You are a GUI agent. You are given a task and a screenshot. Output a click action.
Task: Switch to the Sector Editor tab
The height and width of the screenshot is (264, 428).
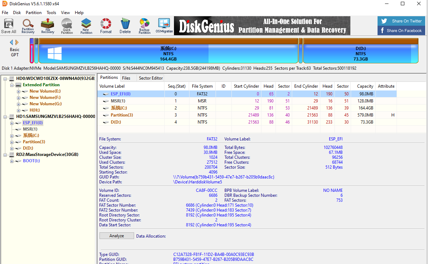point(151,78)
